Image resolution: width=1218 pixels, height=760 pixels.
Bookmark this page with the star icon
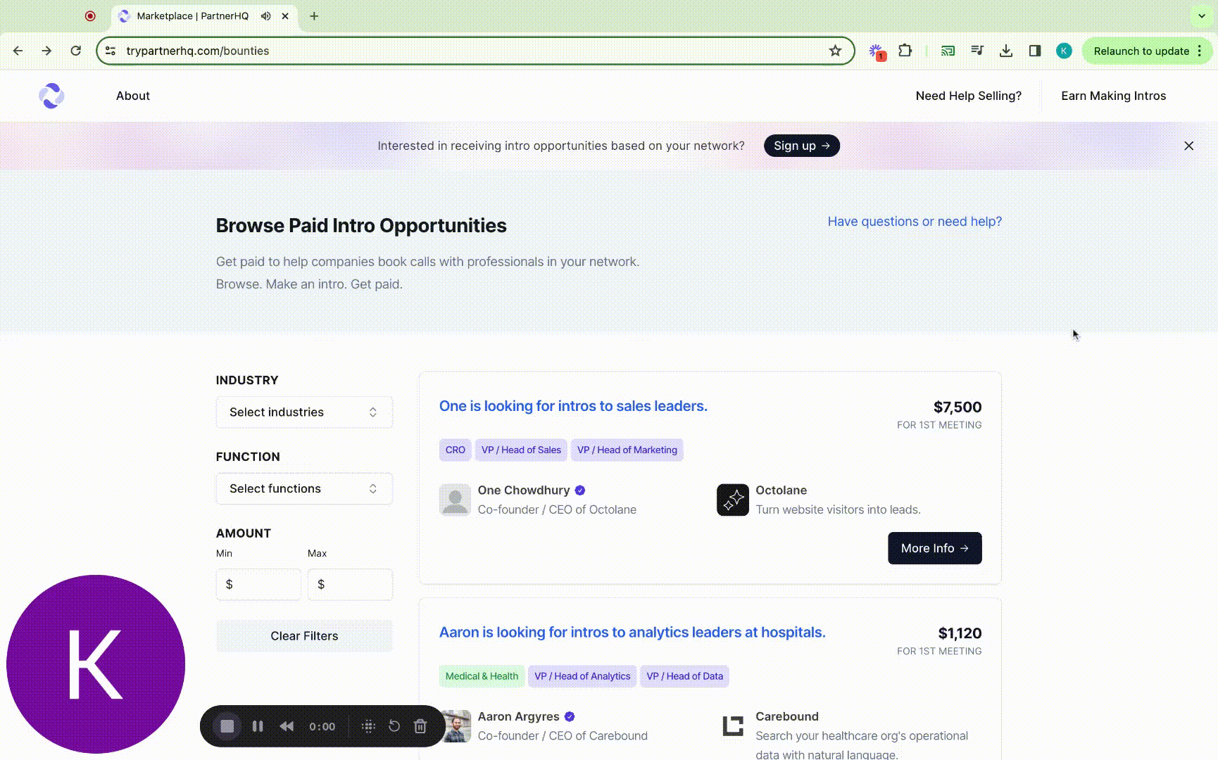coord(835,51)
